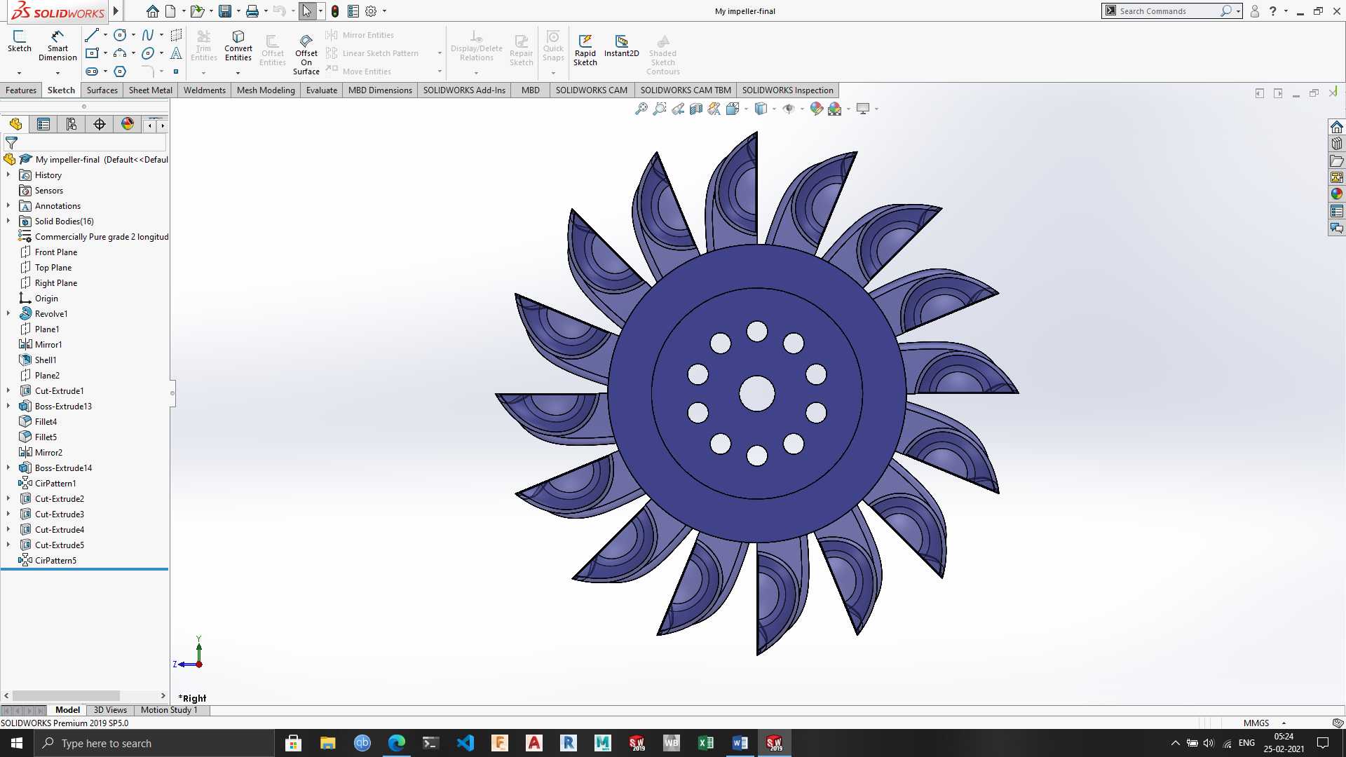Switch to Motion Study 1 tab
1346x757 pixels.
pos(169,710)
